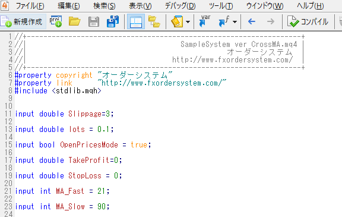Click the stdlib.mqh include text
This screenshot has width=342, height=217.
[x=77, y=90]
